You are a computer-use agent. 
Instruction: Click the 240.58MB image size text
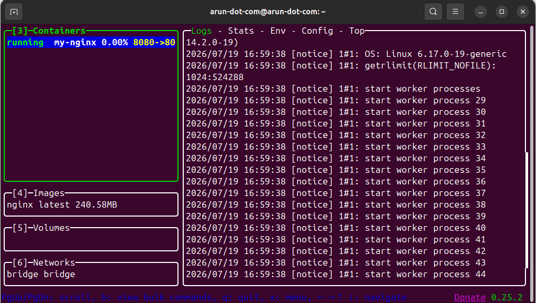96,205
